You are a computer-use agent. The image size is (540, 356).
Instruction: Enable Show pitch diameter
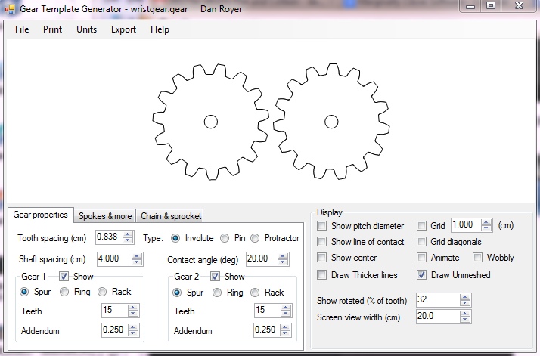[321, 226]
